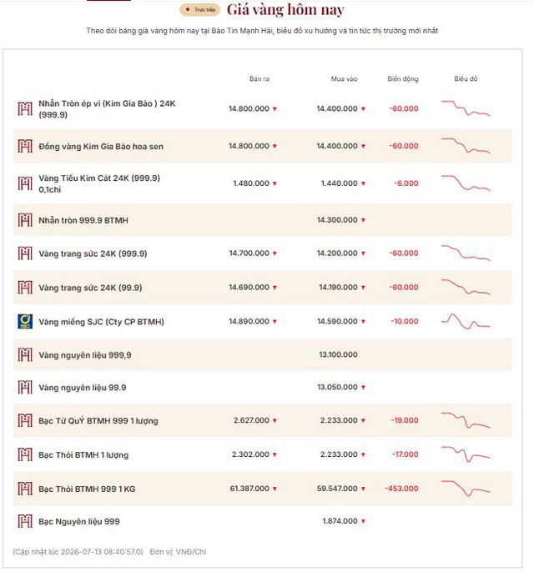Select the Nhẫn tròn 999.9 BTMH product name
Viewport: 534px width, 582px height.
(x=83, y=220)
